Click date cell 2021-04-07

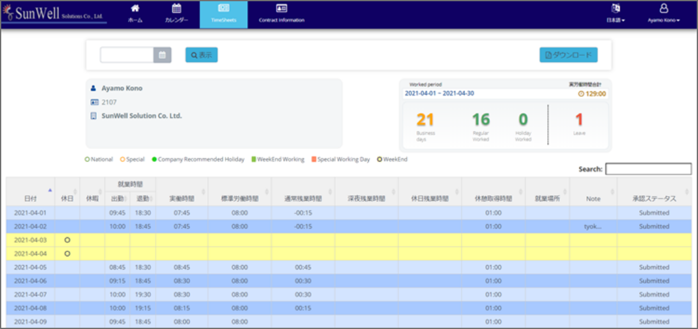click(x=30, y=294)
